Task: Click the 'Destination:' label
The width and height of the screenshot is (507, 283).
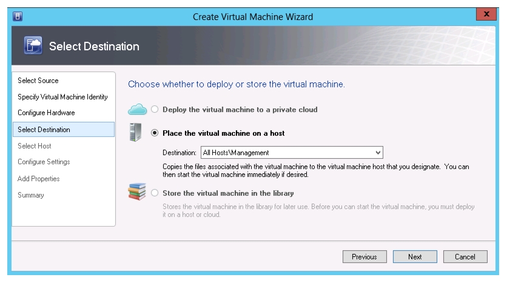Action: click(180, 153)
